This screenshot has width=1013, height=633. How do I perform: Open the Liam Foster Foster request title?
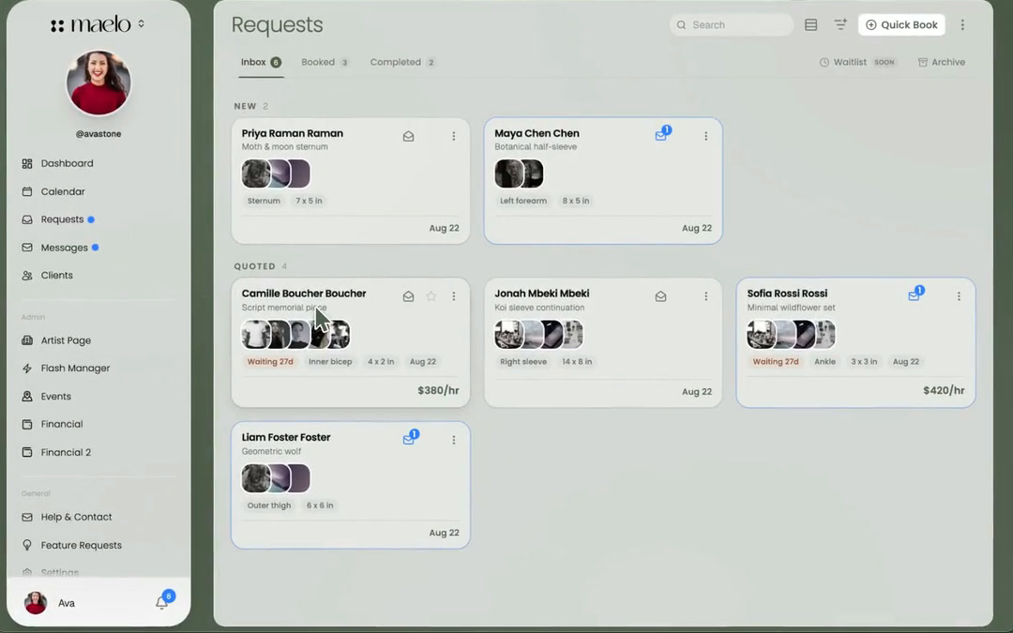point(285,437)
